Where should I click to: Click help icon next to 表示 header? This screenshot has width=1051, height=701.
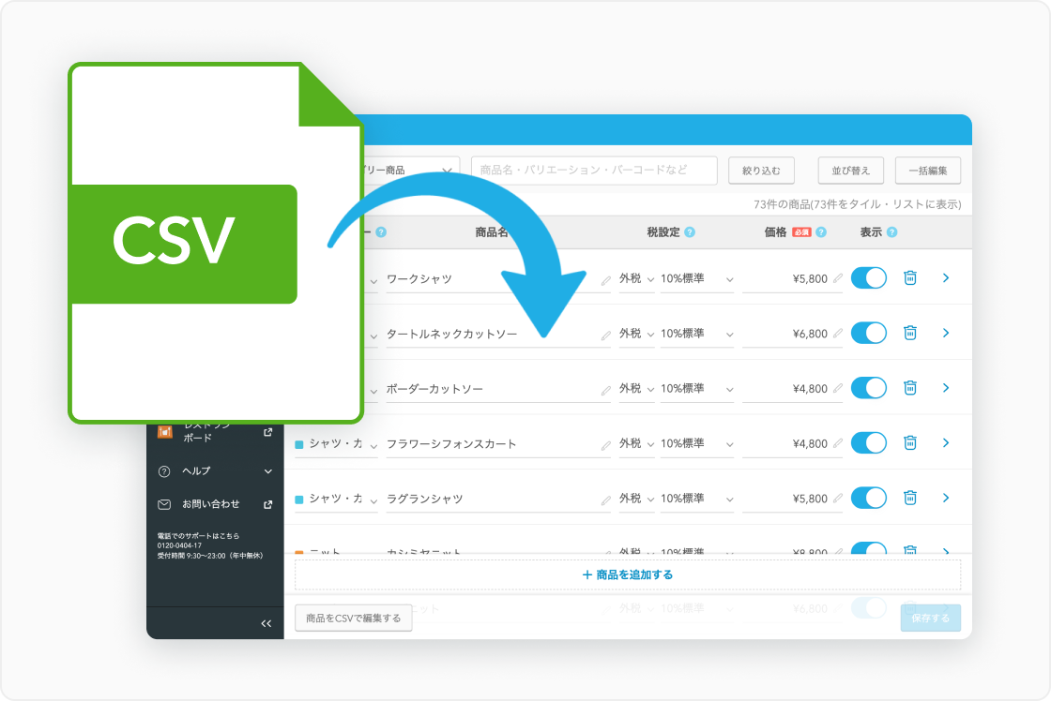tap(891, 232)
